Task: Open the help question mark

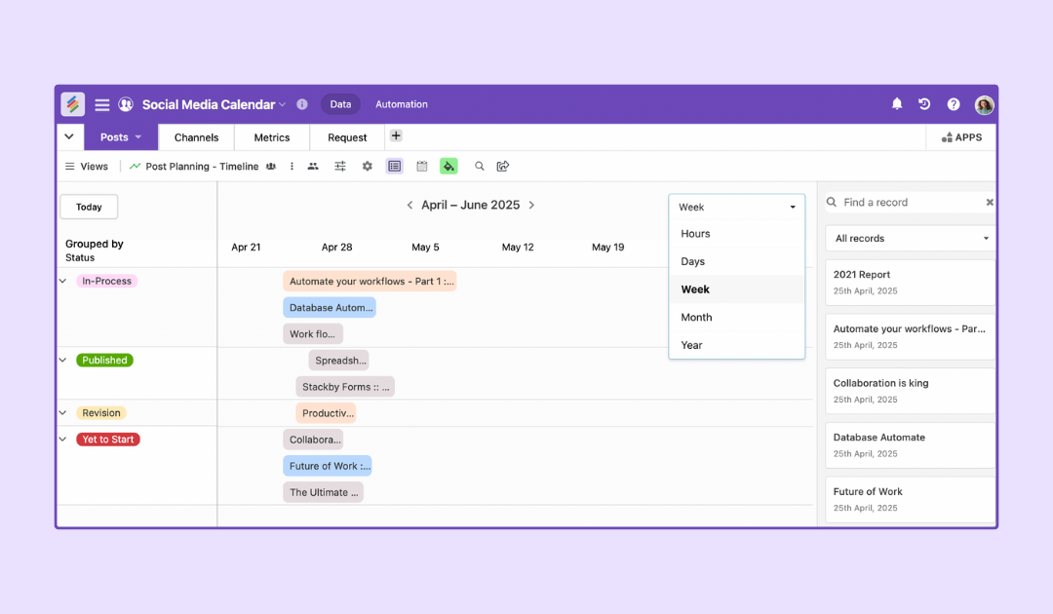Action: coord(954,104)
